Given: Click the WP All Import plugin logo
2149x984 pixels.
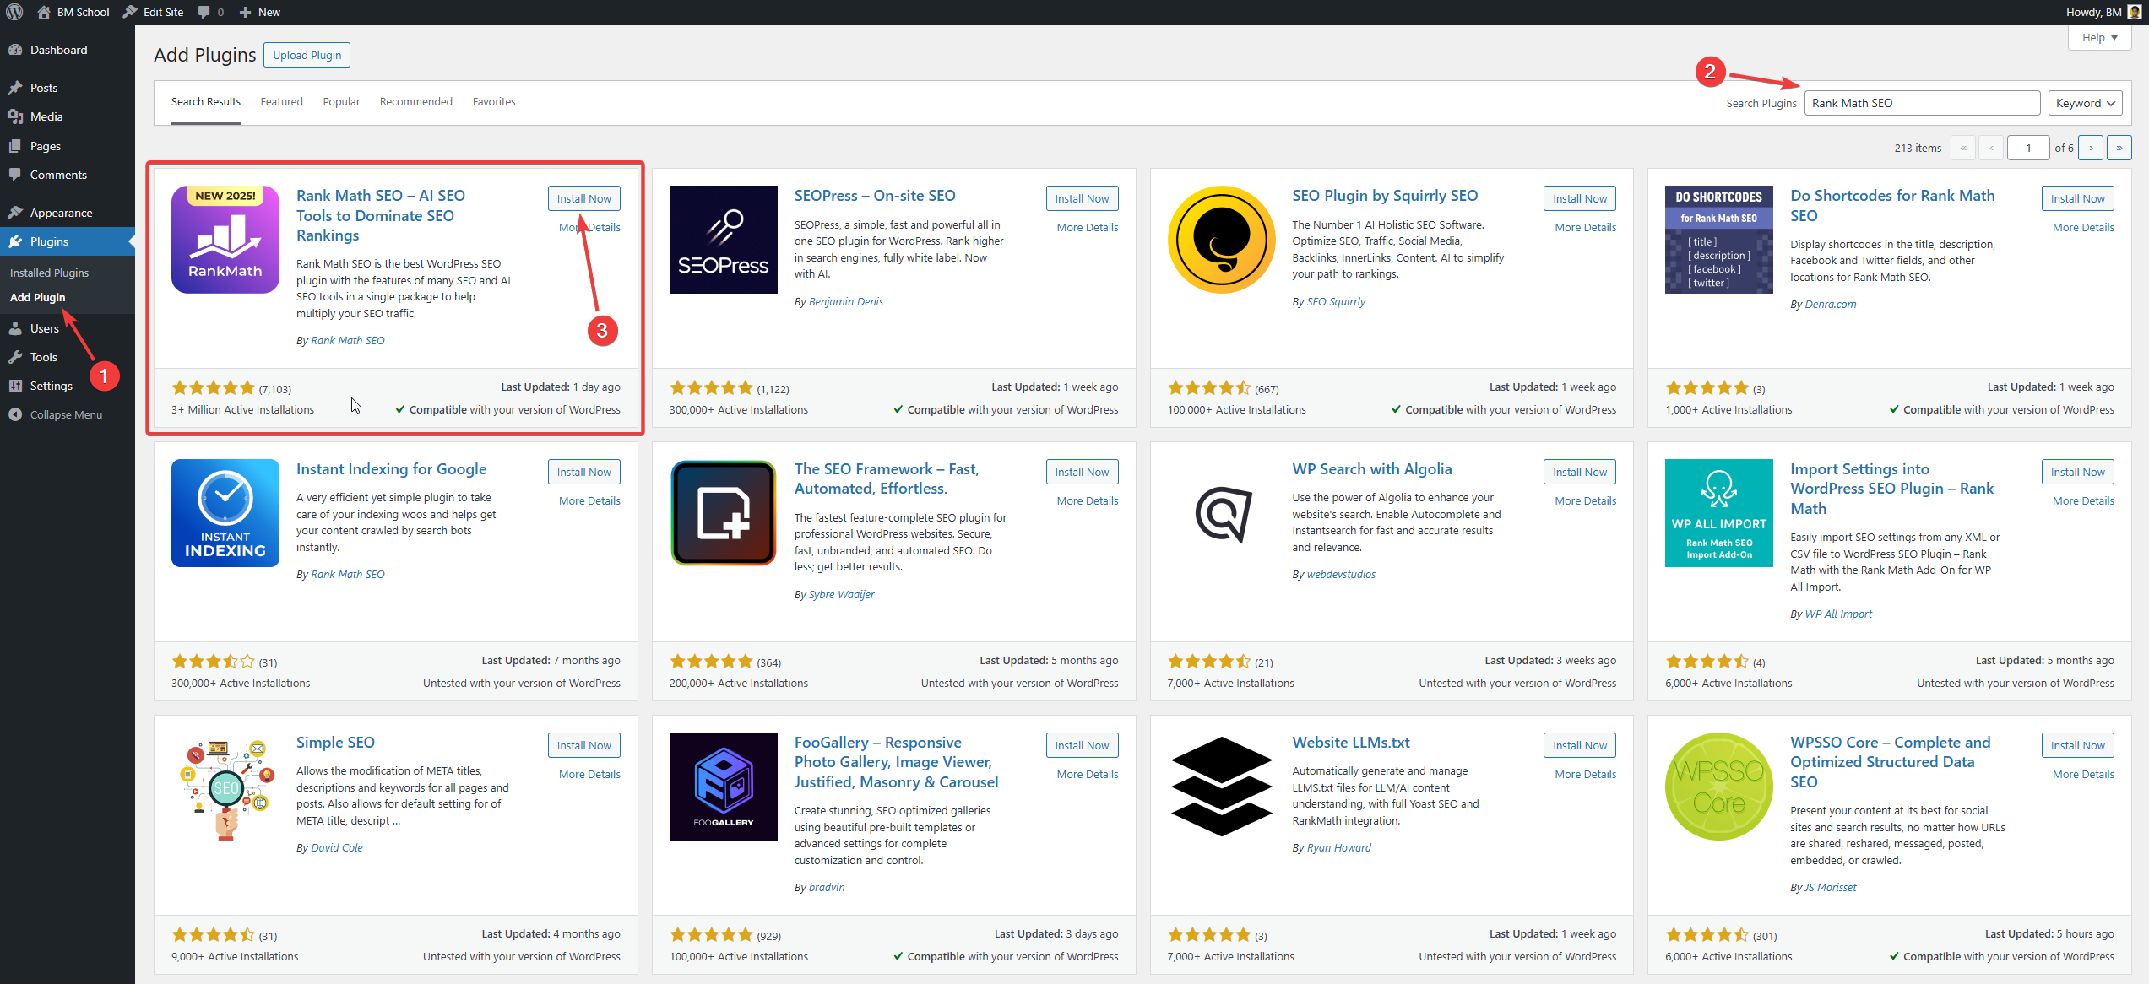Looking at the screenshot, I should point(1719,513).
